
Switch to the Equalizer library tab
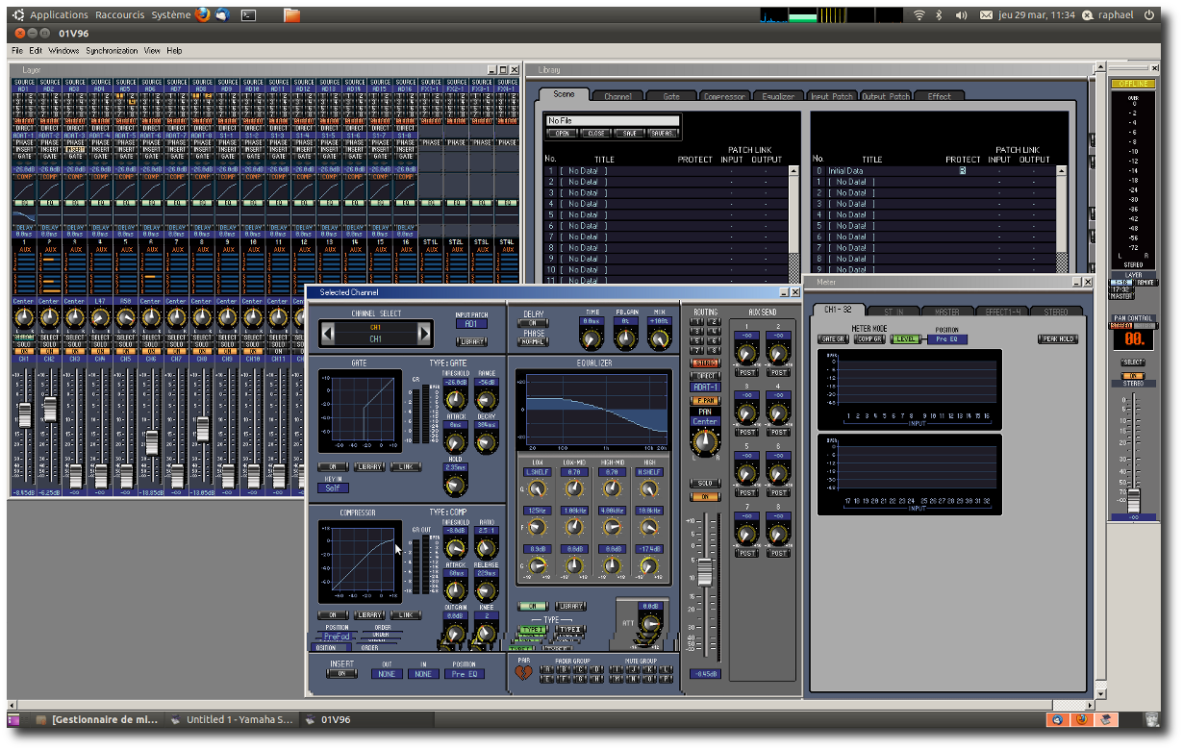pos(778,96)
